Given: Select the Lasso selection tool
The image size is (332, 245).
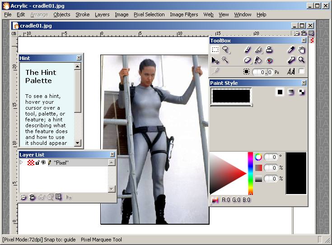Looking at the screenshot, I should (225, 50).
